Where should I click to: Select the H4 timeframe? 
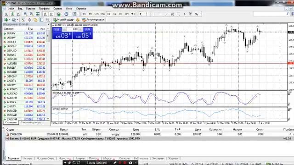click(114, 14)
